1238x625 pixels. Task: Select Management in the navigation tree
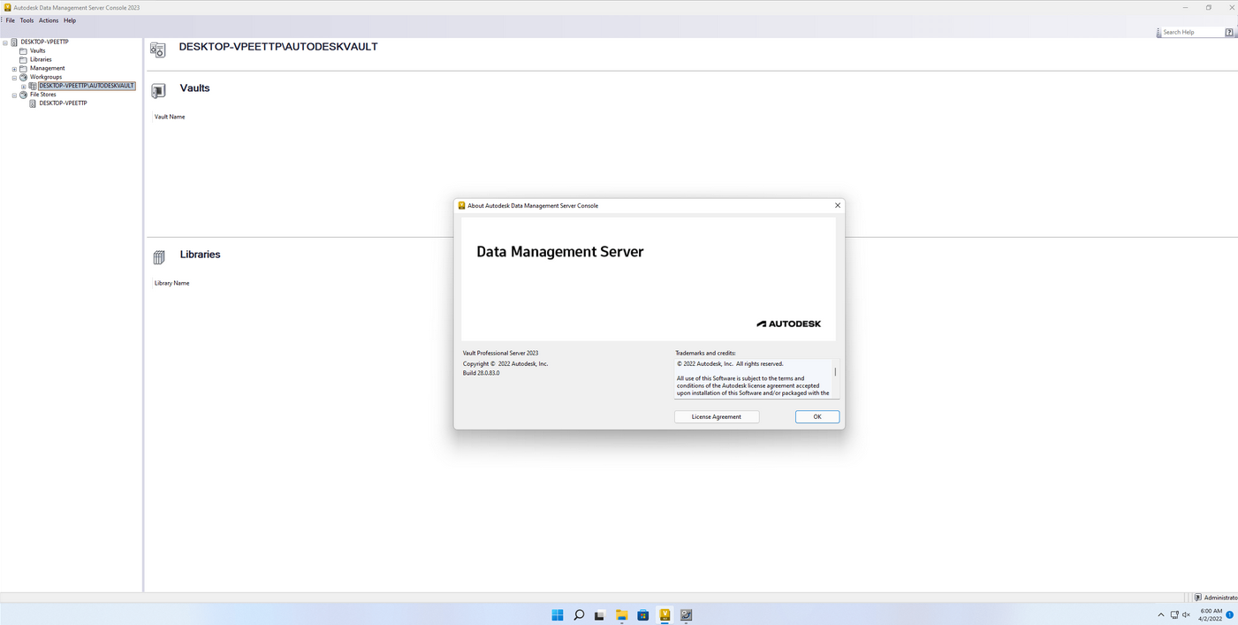pyautogui.click(x=48, y=68)
